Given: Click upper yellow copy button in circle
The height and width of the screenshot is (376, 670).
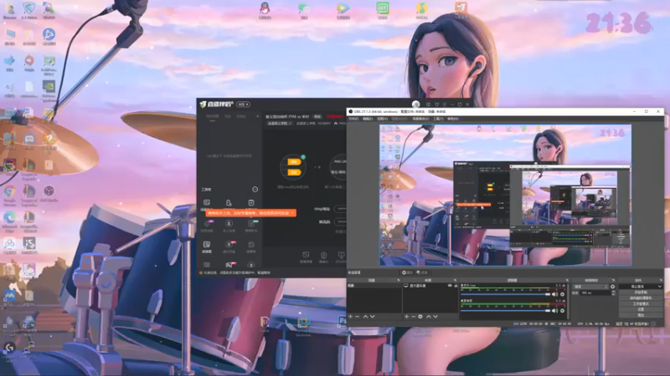Looking at the screenshot, I should 294,161.
